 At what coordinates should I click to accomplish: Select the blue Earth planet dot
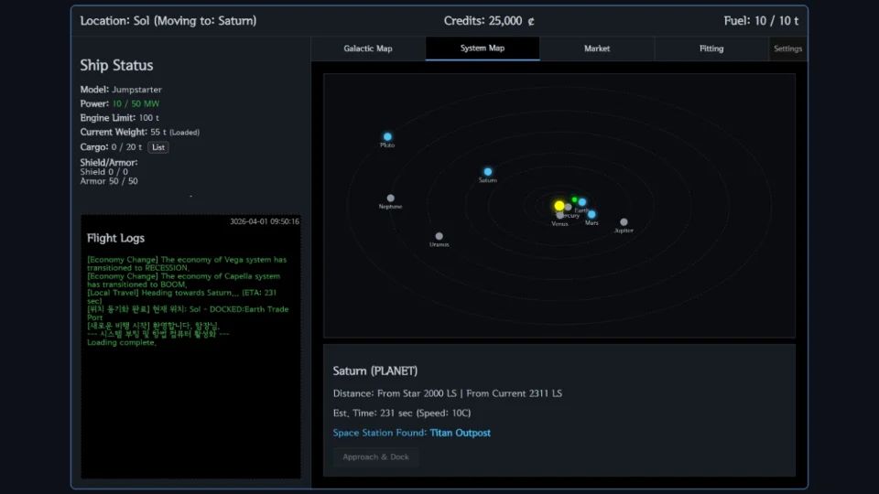582,202
